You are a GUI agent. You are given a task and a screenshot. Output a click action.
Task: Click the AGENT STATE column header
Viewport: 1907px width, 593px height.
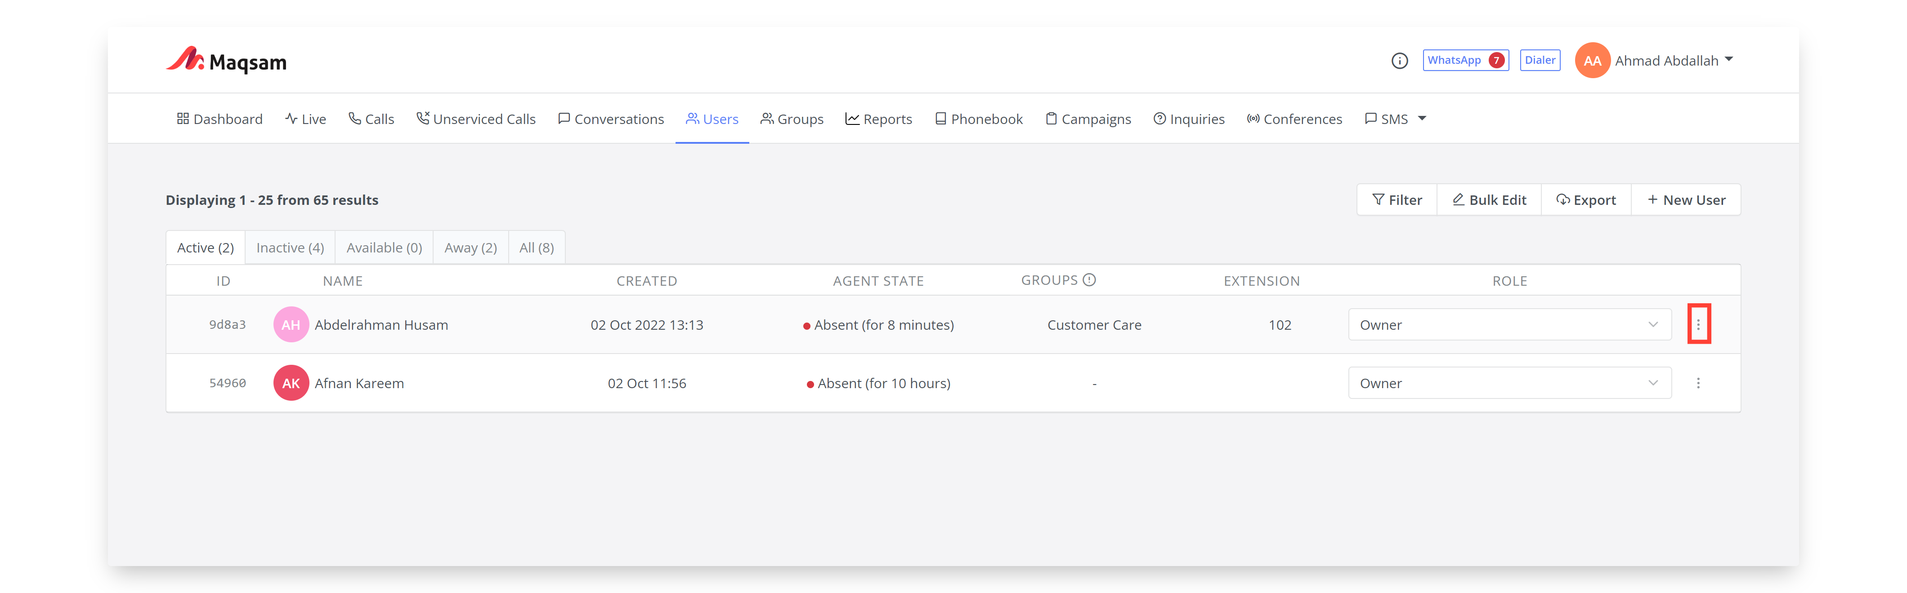pos(878,281)
